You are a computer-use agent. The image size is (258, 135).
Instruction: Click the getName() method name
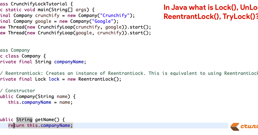(x=47, y=120)
